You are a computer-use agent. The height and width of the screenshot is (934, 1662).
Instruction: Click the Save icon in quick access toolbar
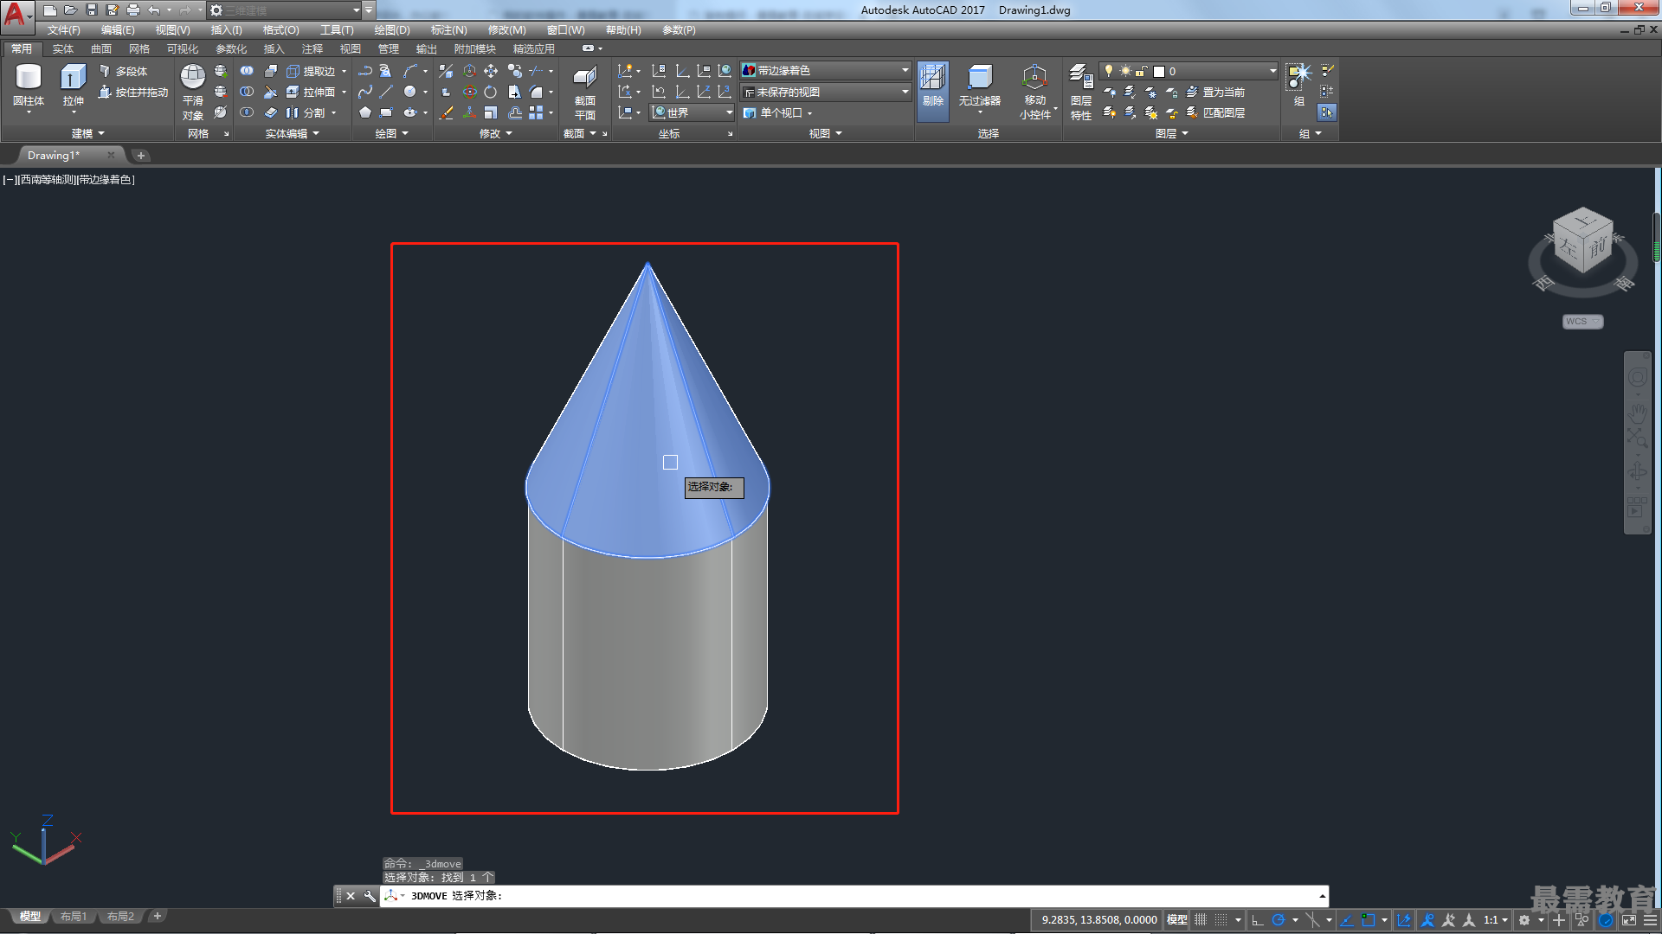pos(92,10)
